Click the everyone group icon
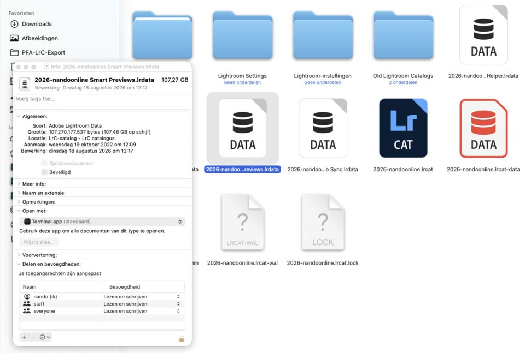 (27, 311)
